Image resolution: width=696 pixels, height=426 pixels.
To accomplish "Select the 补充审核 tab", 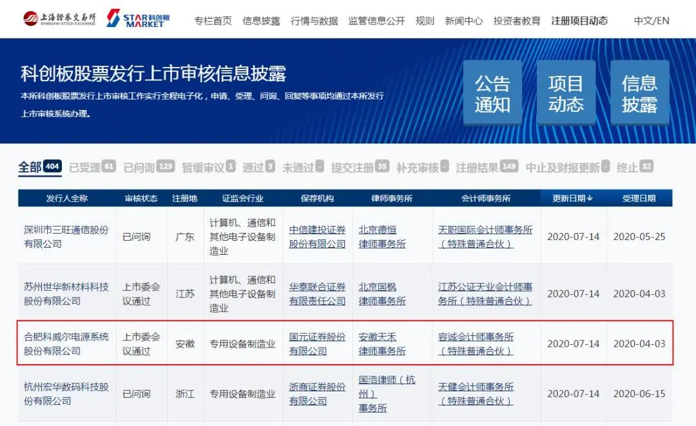I will pyautogui.click(x=423, y=167).
